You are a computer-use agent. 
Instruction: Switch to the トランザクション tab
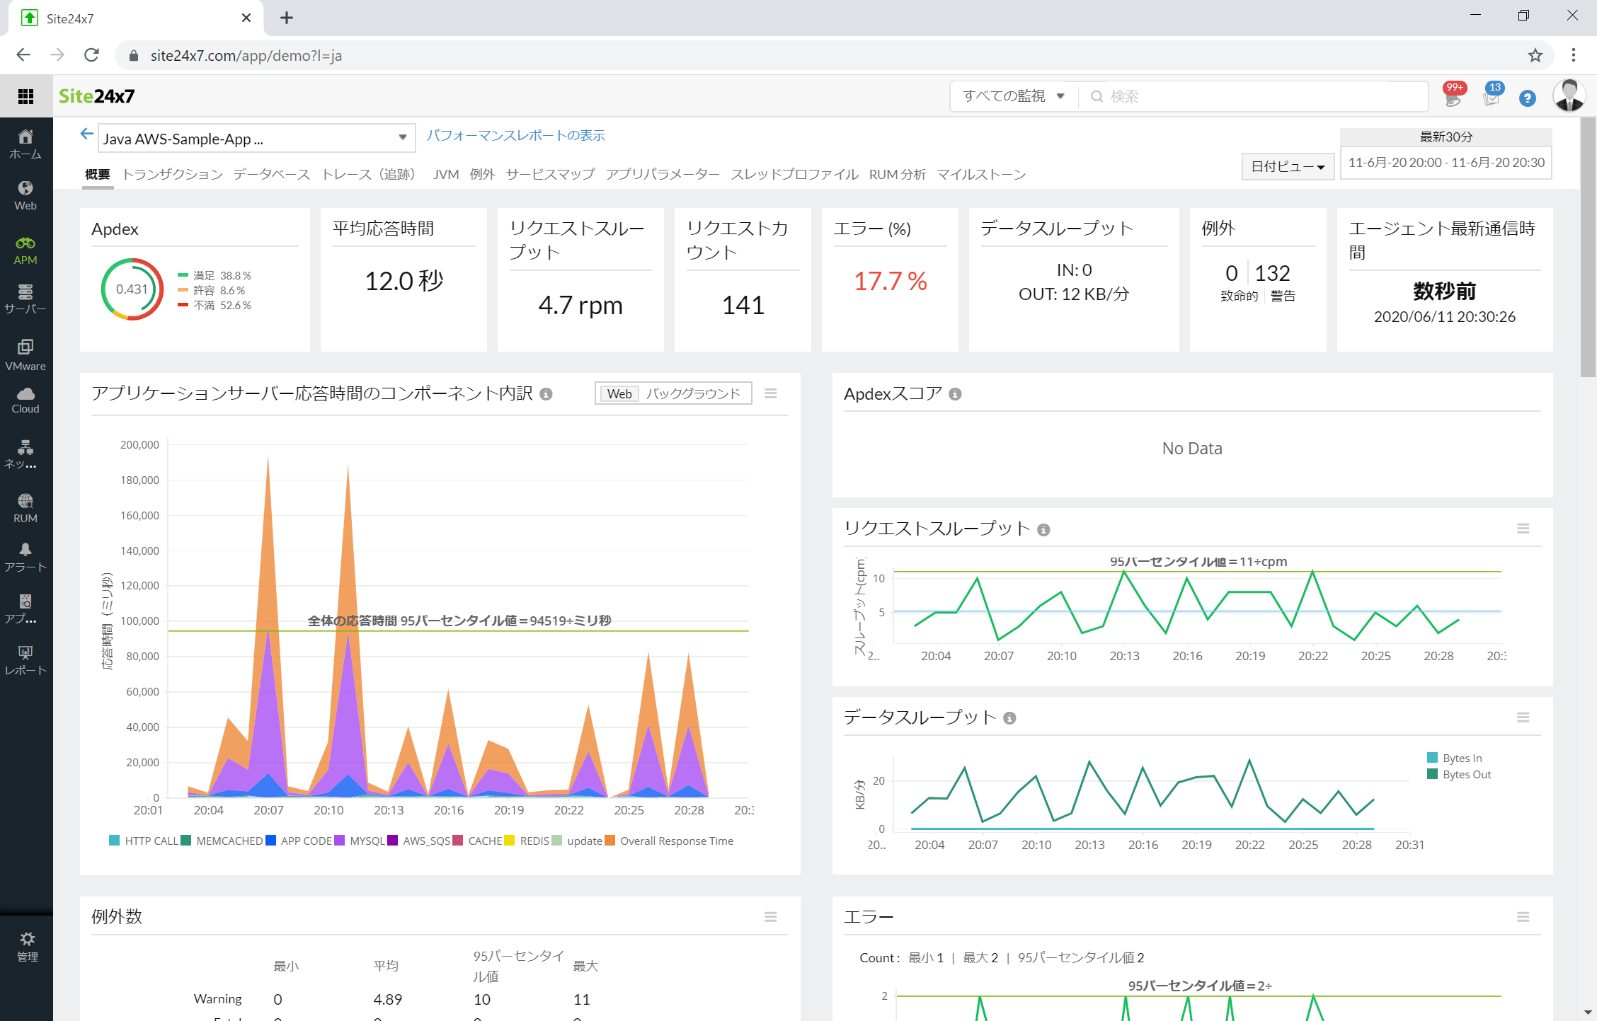pyautogui.click(x=172, y=174)
